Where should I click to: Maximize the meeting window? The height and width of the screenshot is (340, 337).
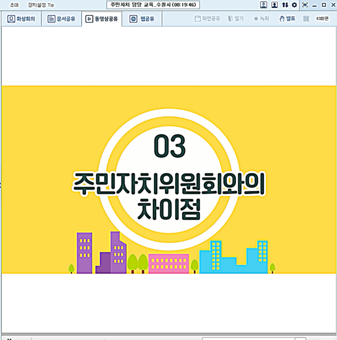[x=324, y=5]
